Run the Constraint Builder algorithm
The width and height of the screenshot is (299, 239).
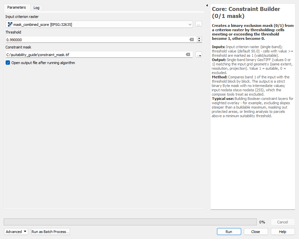[x=229, y=232]
